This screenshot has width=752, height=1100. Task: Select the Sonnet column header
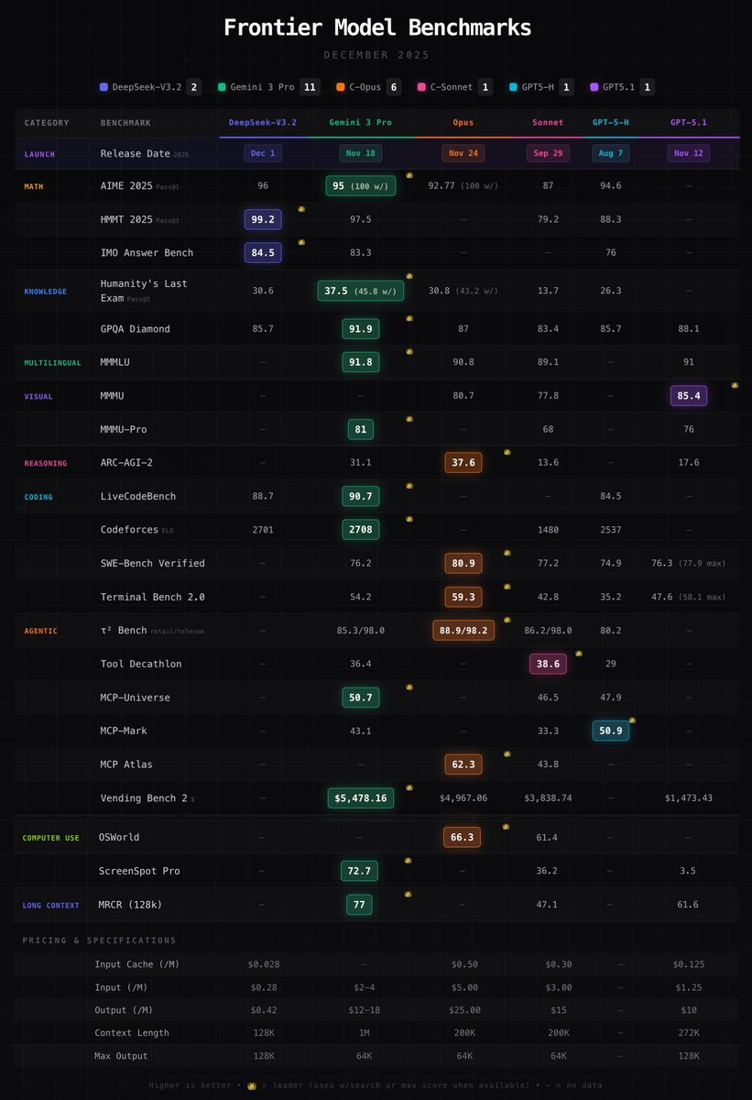click(x=548, y=122)
